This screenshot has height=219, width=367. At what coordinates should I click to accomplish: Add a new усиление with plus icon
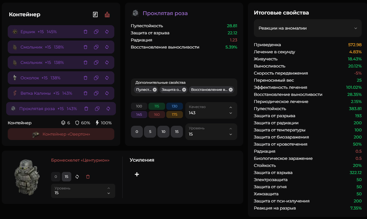pos(137,174)
